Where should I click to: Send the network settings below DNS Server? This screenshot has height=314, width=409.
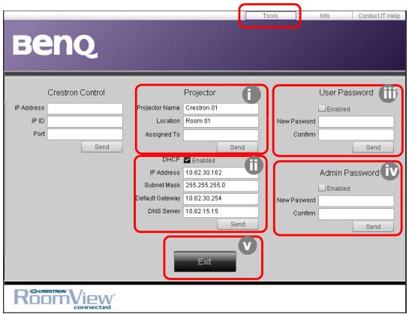click(x=238, y=224)
